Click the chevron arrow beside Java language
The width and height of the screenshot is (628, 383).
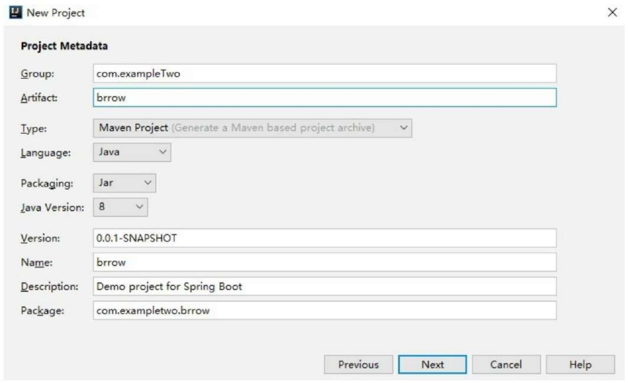click(162, 152)
